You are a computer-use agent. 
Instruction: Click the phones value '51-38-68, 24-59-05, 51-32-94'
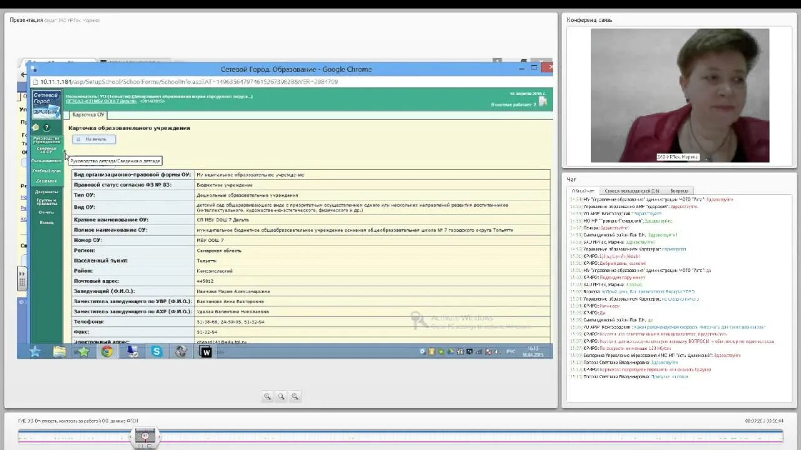pos(230,322)
